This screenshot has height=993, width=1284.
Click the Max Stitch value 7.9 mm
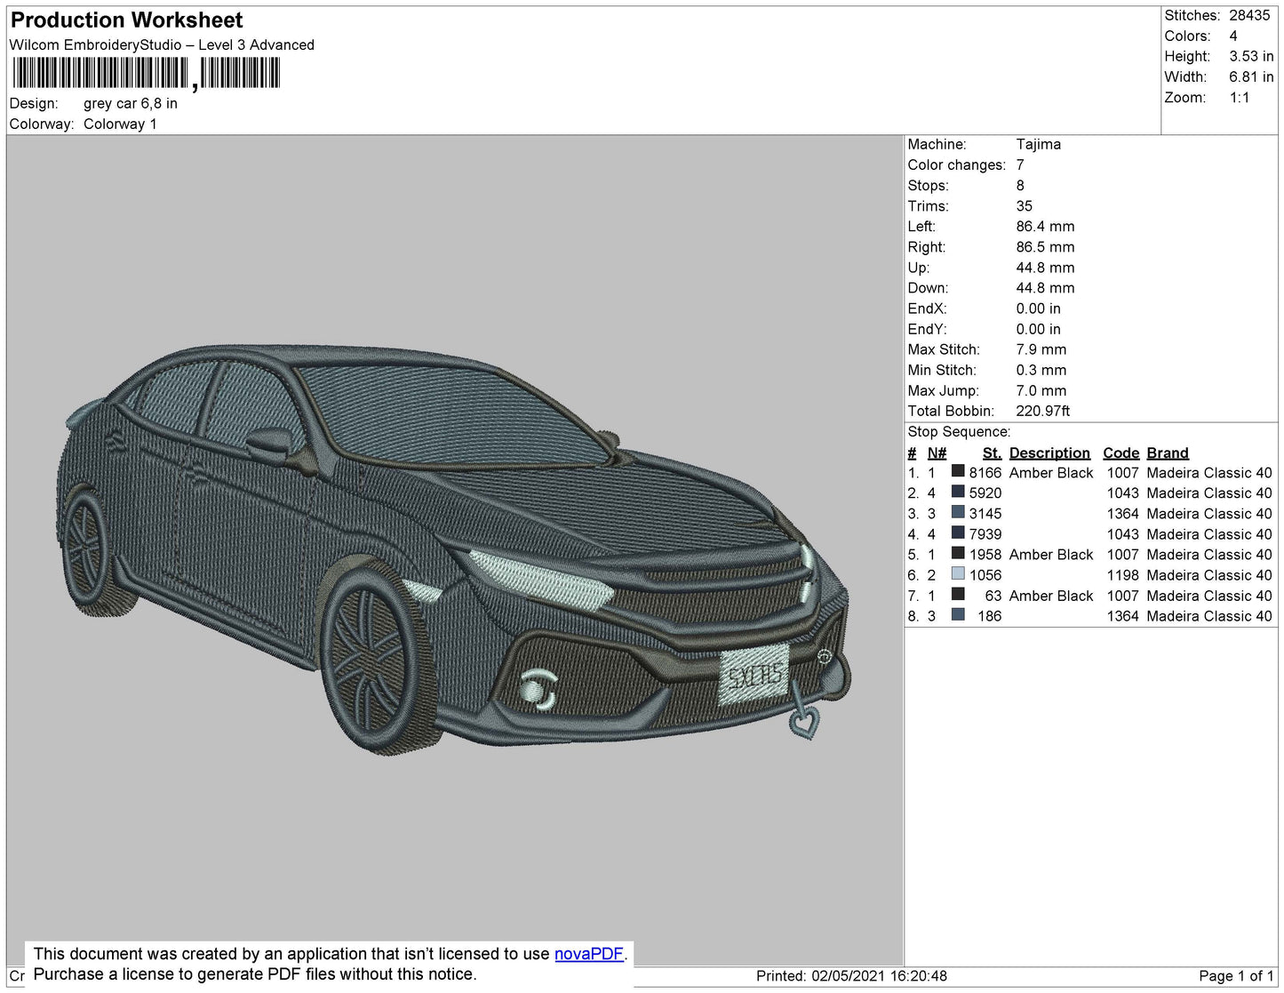1041,349
